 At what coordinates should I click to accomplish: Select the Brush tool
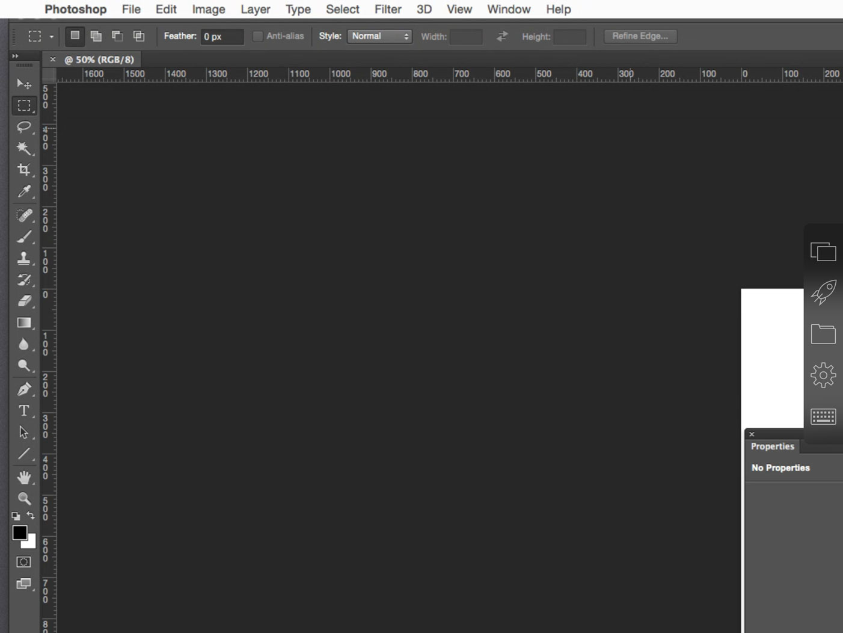[x=24, y=236]
